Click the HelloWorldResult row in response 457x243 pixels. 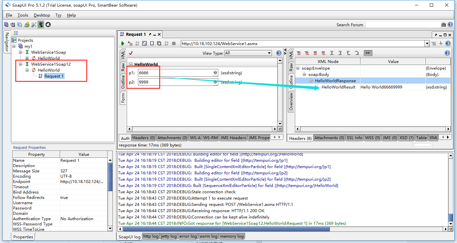coord(372,87)
